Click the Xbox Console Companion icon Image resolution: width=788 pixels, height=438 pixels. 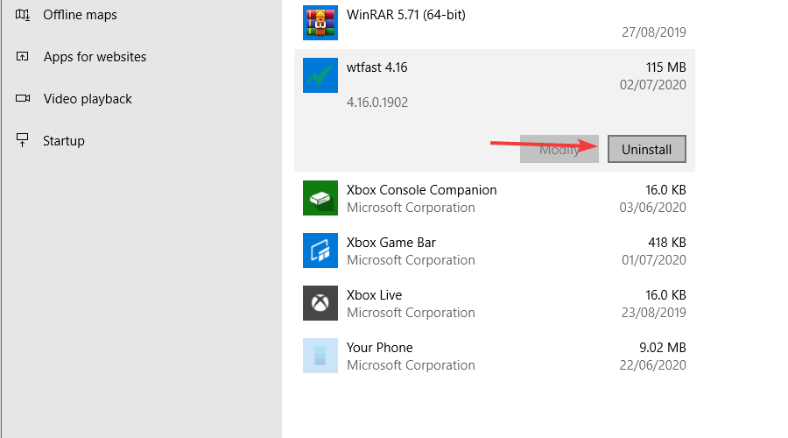[x=320, y=198]
